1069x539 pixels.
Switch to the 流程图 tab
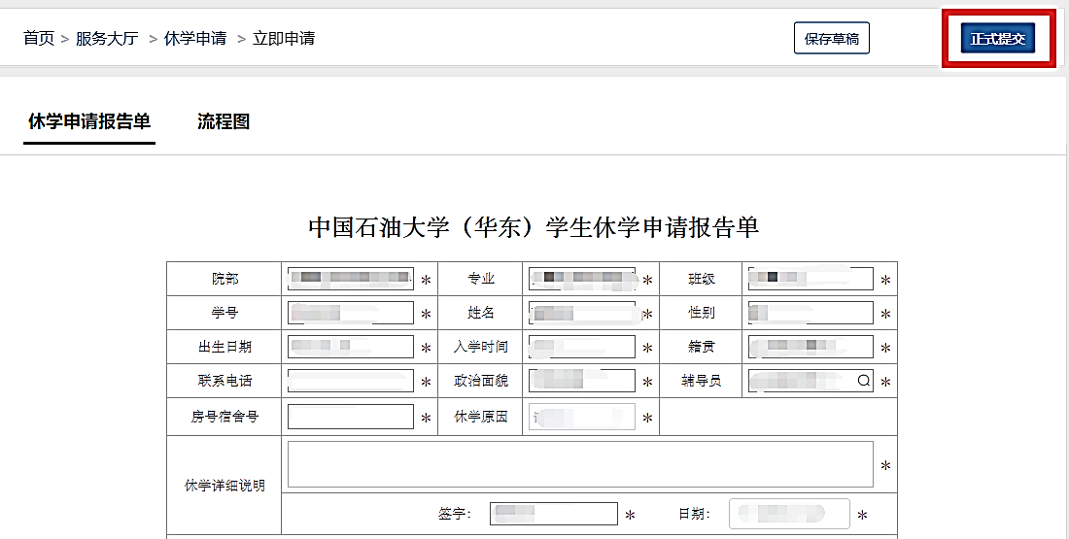(224, 121)
